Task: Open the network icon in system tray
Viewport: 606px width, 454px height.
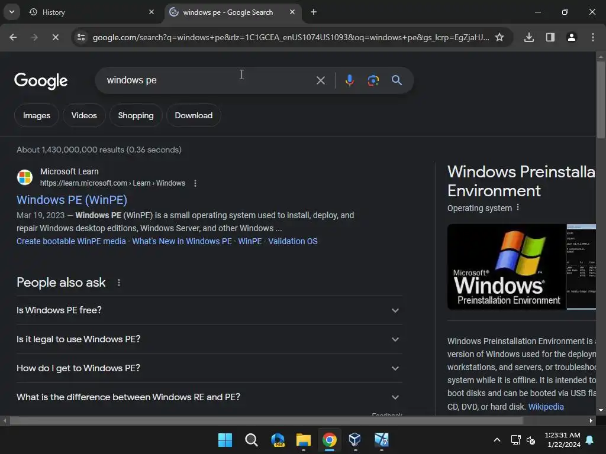Action: click(515, 440)
